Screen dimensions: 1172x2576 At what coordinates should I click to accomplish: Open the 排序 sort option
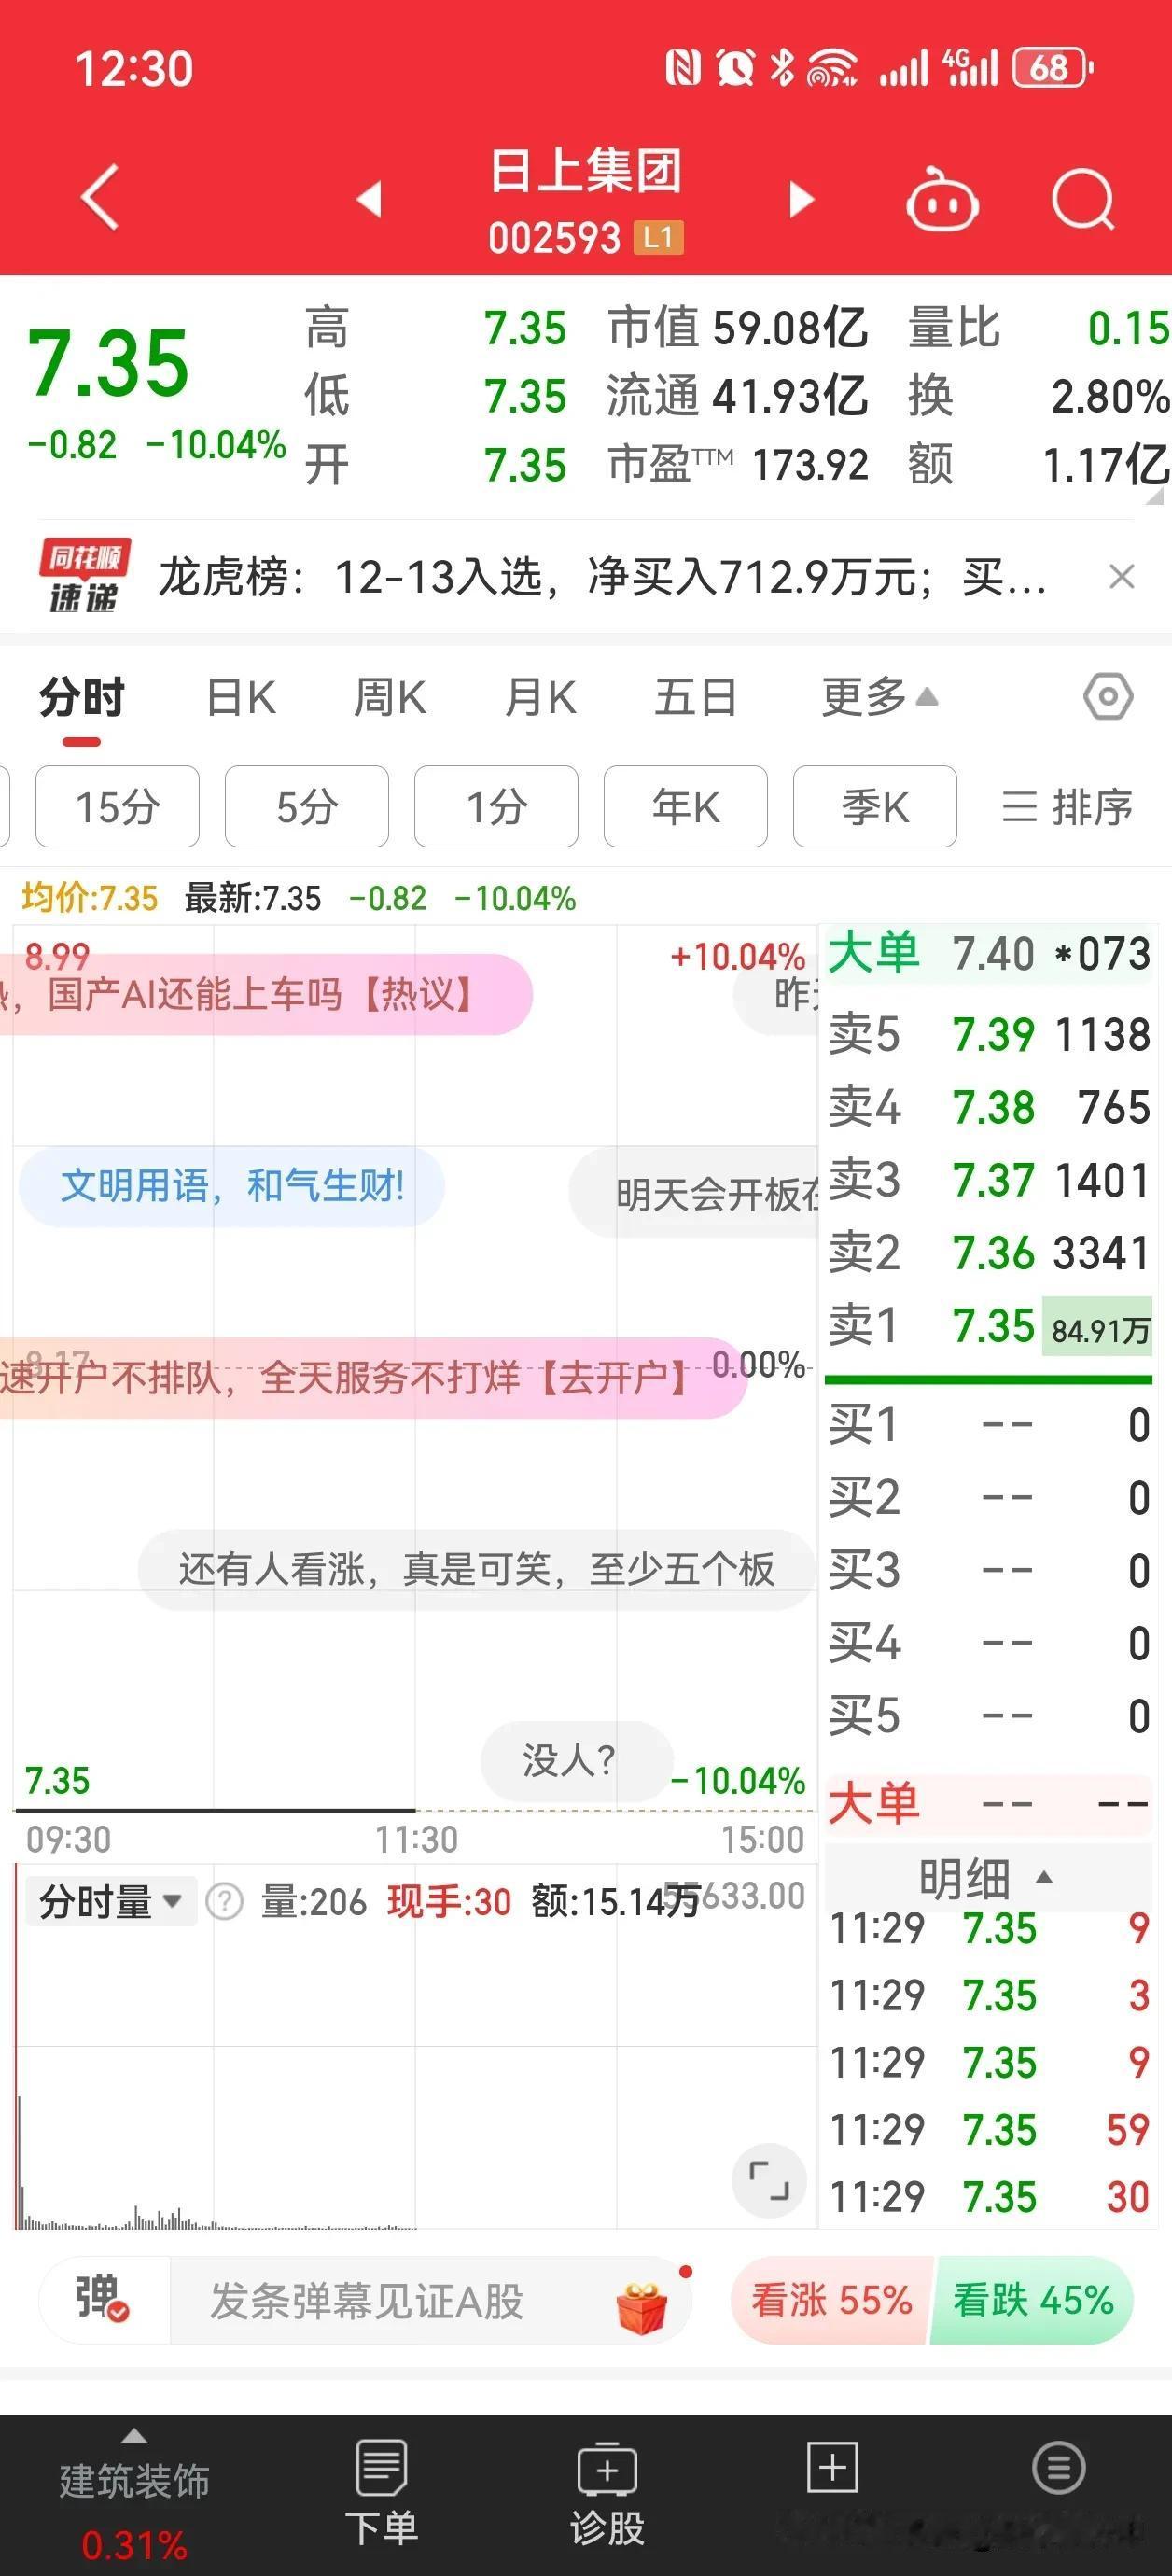point(1067,807)
